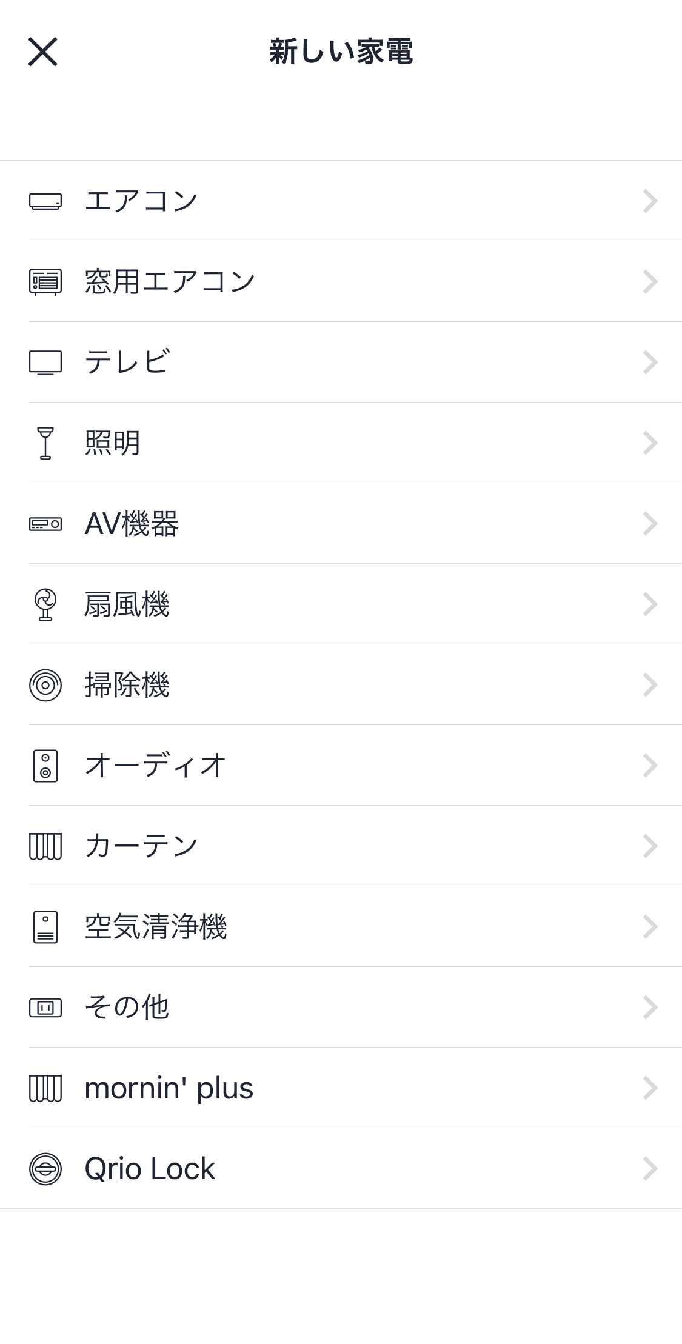
Task: Tap the electric fan icon
Action: coord(45,604)
